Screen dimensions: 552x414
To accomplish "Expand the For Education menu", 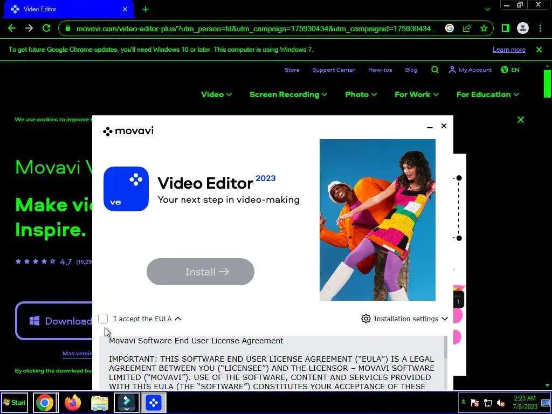I will (488, 94).
